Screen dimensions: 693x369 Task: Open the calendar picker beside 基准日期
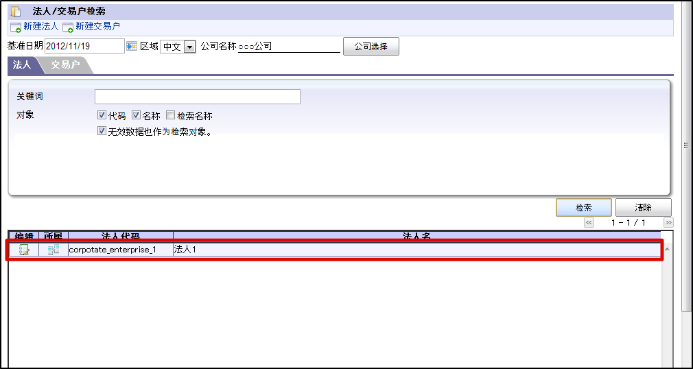(x=132, y=46)
